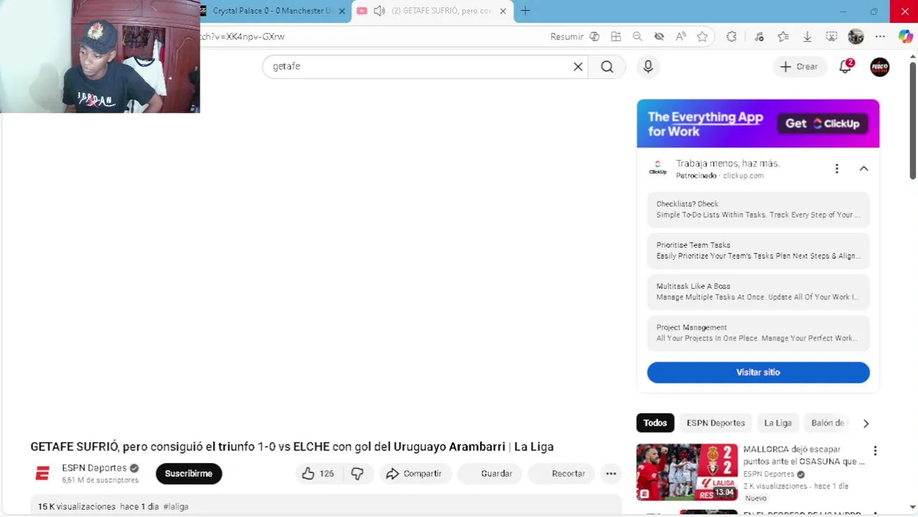
Task: Click the #laliga hashtag
Action: point(176,506)
